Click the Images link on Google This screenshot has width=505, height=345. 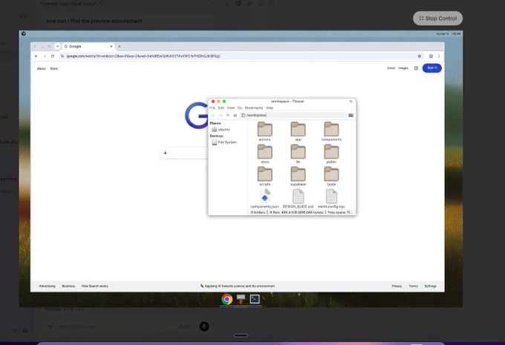[x=403, y=68]
